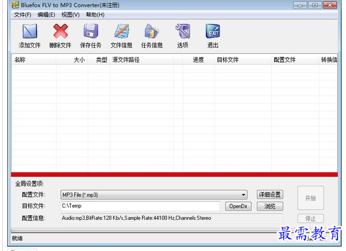
Task: Sort by the 类型 column header
Action: pyautogui.click(x=99, y=60)
